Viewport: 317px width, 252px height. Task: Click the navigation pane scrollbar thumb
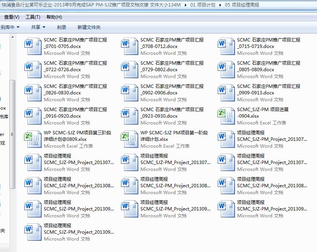(12, 134)
